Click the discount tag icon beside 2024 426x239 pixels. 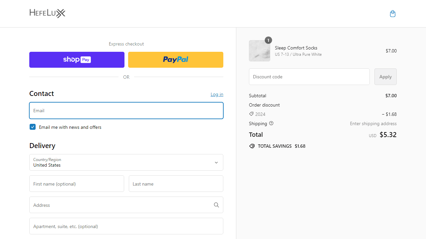pos(251,114)
